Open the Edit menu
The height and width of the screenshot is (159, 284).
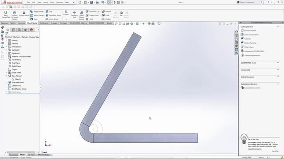[x=34, y=2]
